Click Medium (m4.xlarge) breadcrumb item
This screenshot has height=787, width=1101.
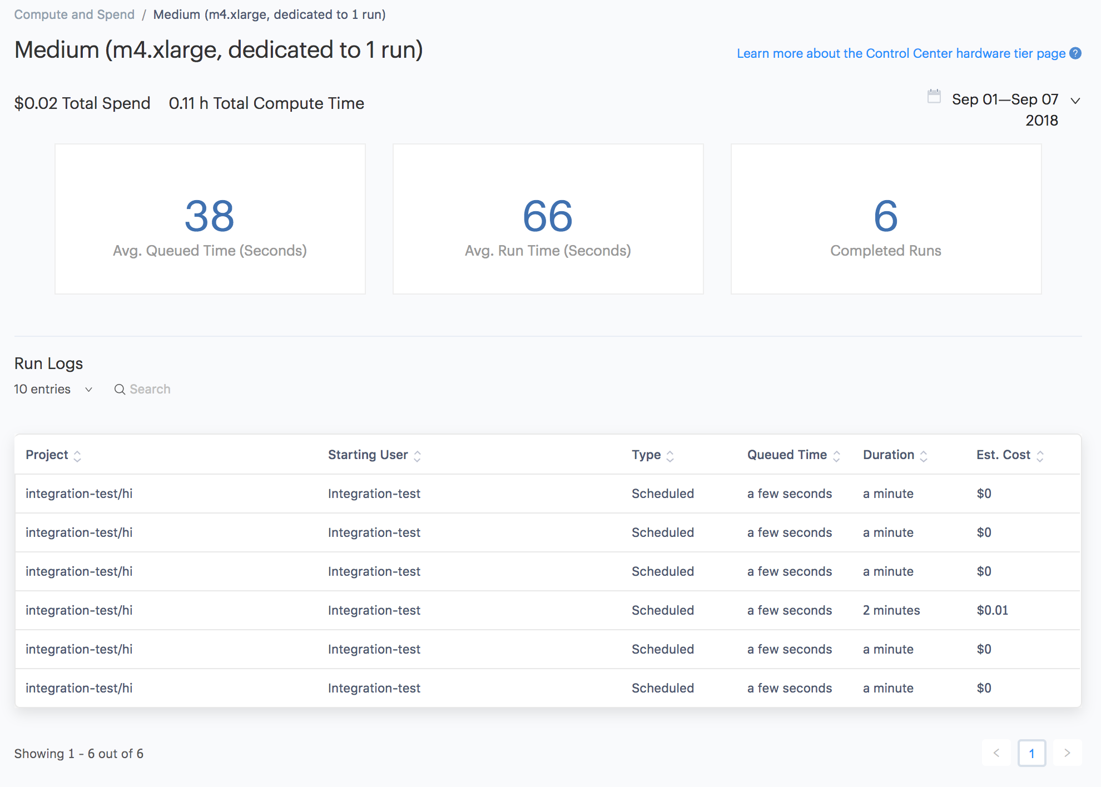tap(270, 14)
